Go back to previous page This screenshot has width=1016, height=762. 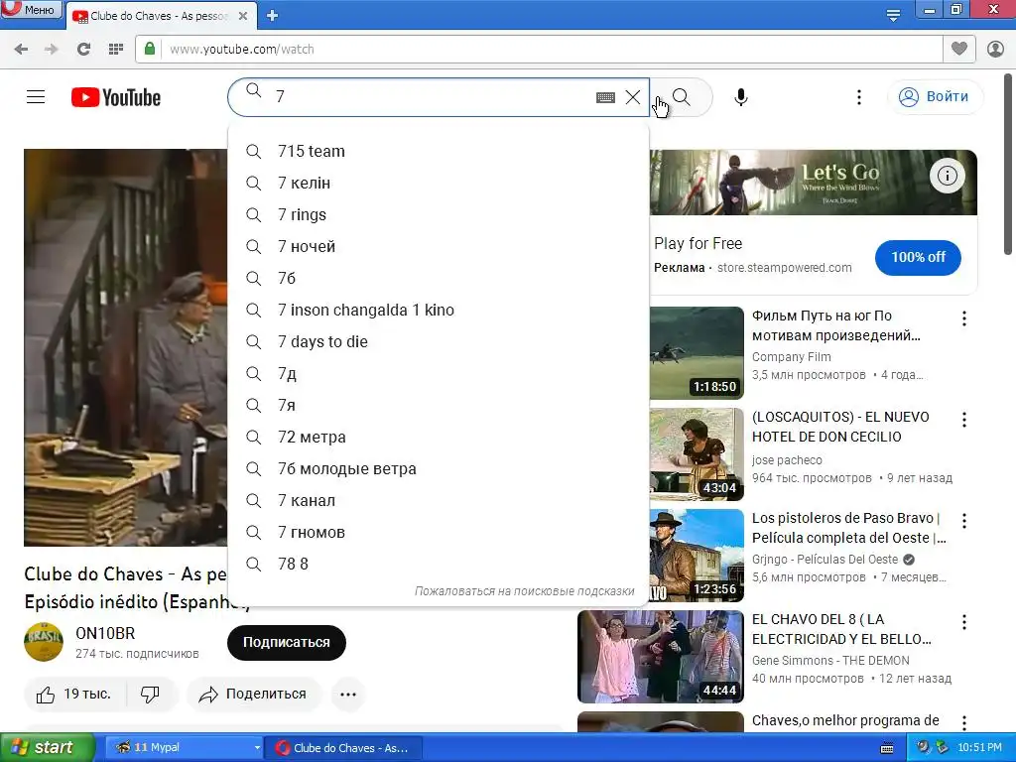(x=21, y=50)
